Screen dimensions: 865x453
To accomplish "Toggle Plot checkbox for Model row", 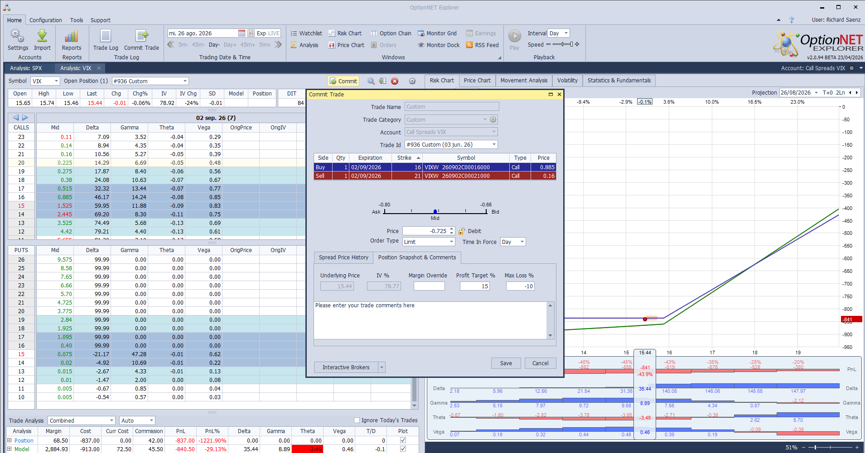I will point(403,449).
